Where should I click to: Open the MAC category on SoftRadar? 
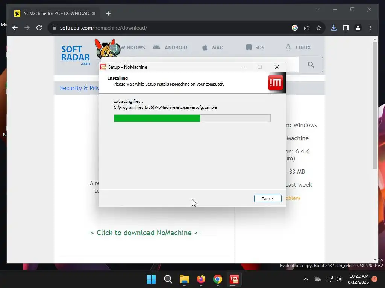[212, 48]
